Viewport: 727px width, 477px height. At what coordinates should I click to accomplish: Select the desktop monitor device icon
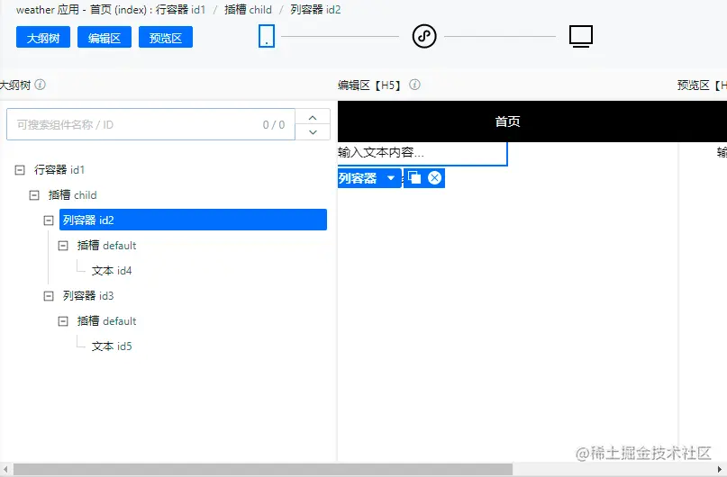point(581,36)
